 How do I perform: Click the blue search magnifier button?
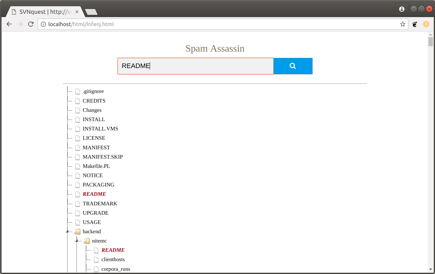point(293,66)
